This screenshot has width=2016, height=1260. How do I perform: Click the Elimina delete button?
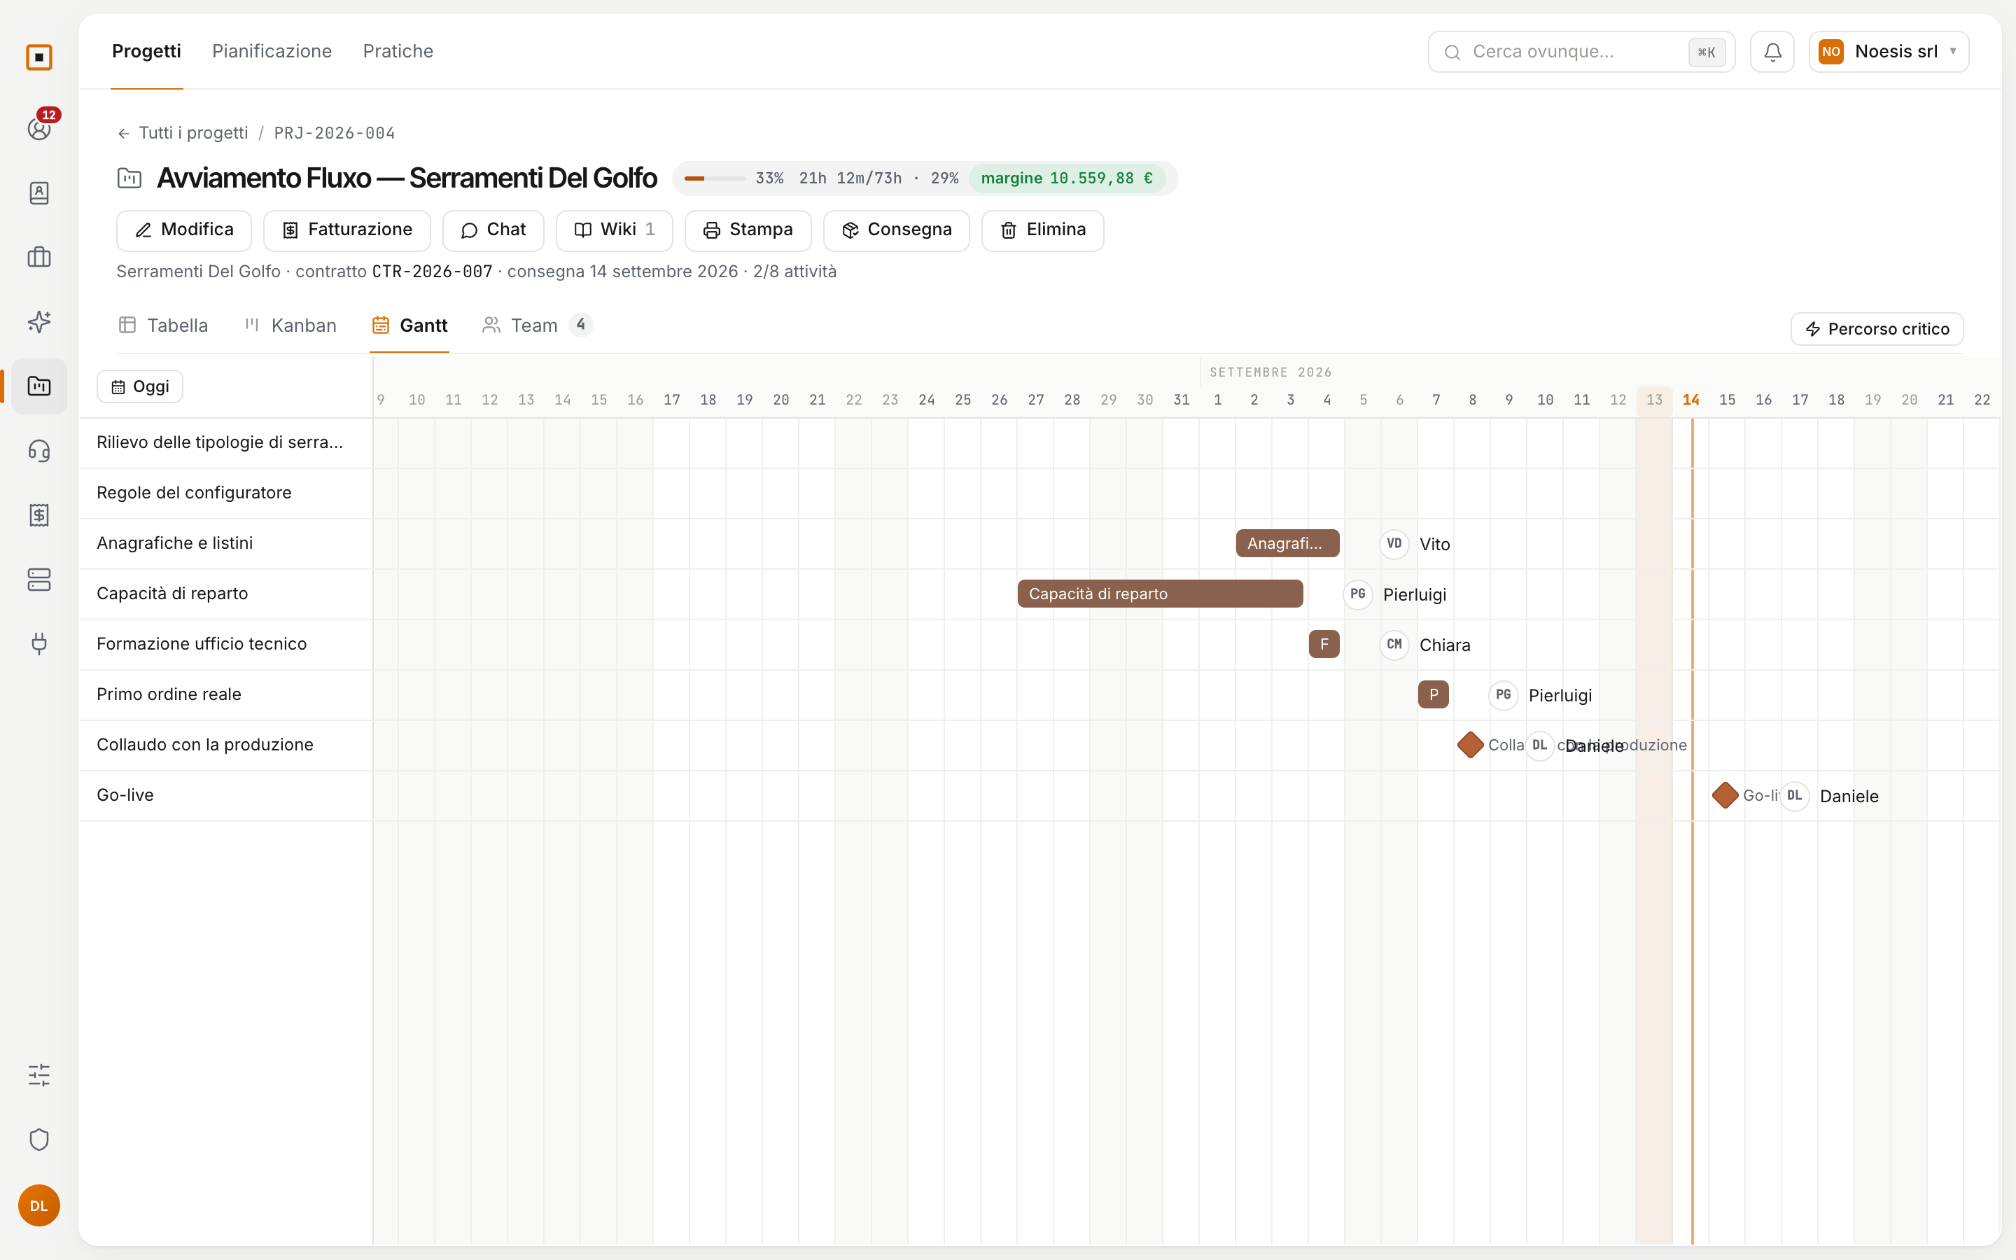pyautogui.click(x=1043, y=230)
